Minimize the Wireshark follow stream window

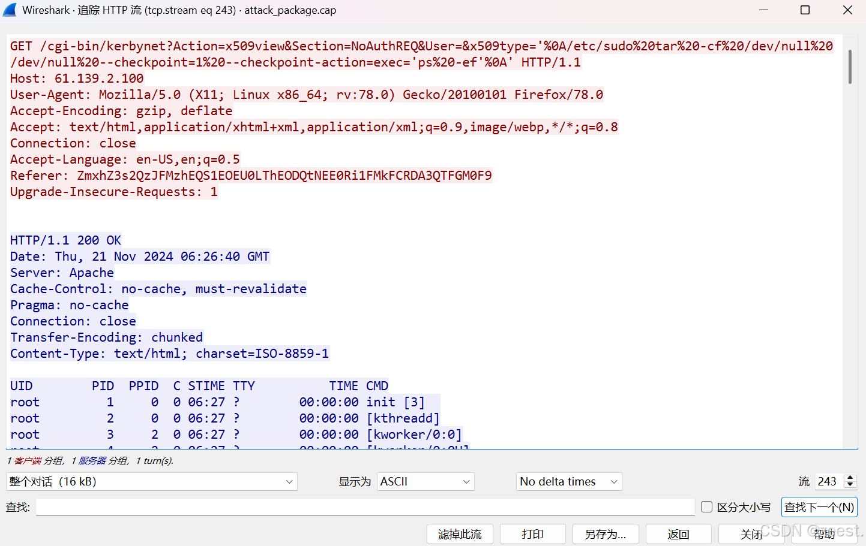(x=763, y=10)
